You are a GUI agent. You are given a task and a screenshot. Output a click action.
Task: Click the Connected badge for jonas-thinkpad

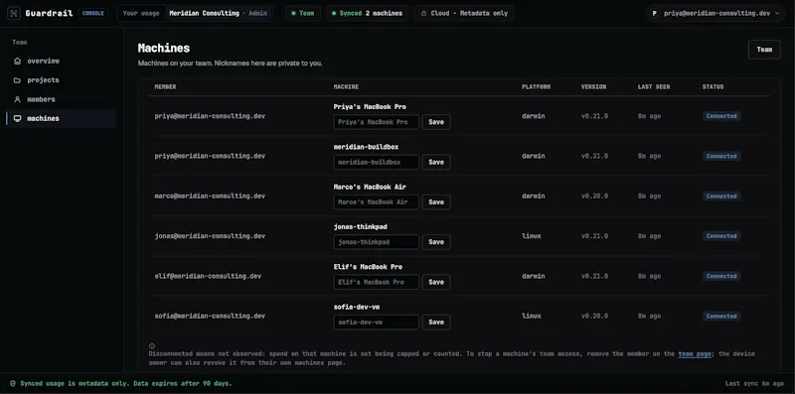721,236
